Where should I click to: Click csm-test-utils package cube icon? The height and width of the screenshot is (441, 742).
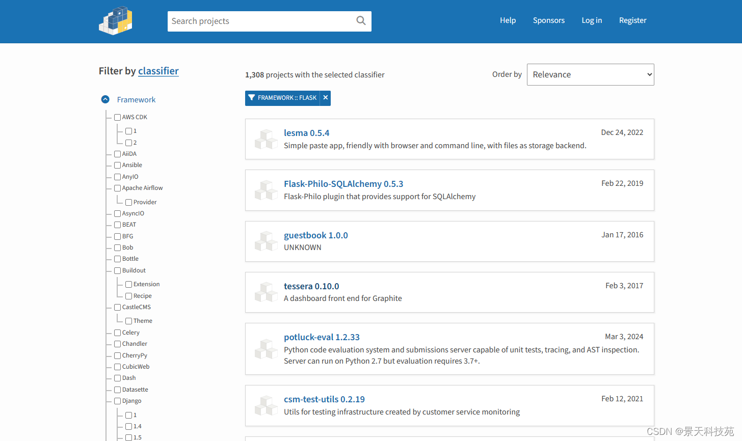266,405
